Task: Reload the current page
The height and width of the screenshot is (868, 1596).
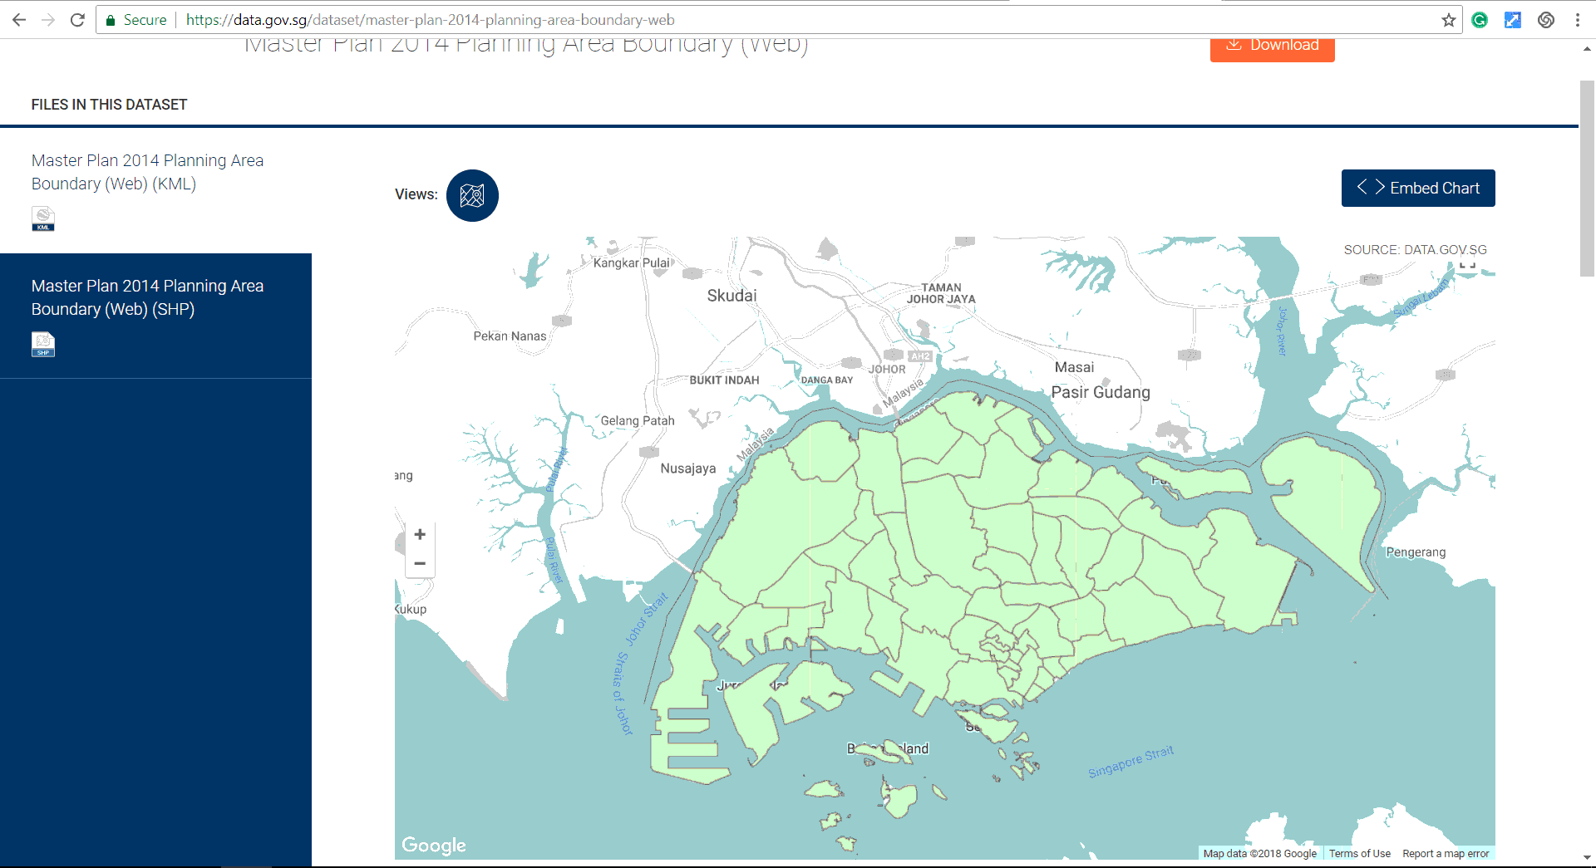Action: 77,20
